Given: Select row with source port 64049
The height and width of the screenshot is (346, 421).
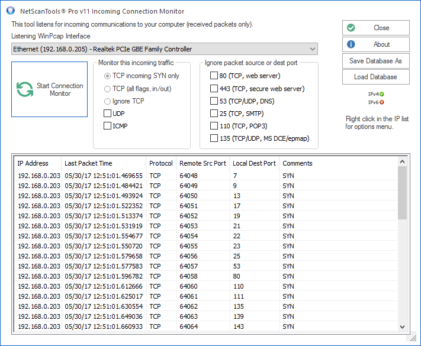Looking at the screenshot, I should pyautogui.click(x=205, y=186).
